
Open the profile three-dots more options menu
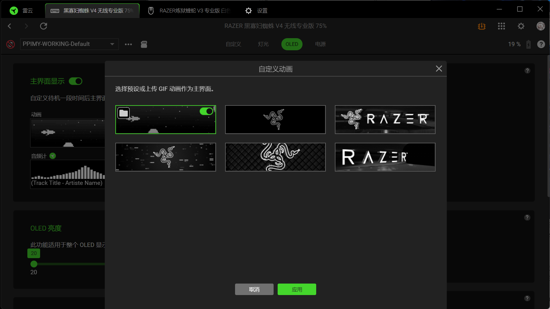coord(128,44)
